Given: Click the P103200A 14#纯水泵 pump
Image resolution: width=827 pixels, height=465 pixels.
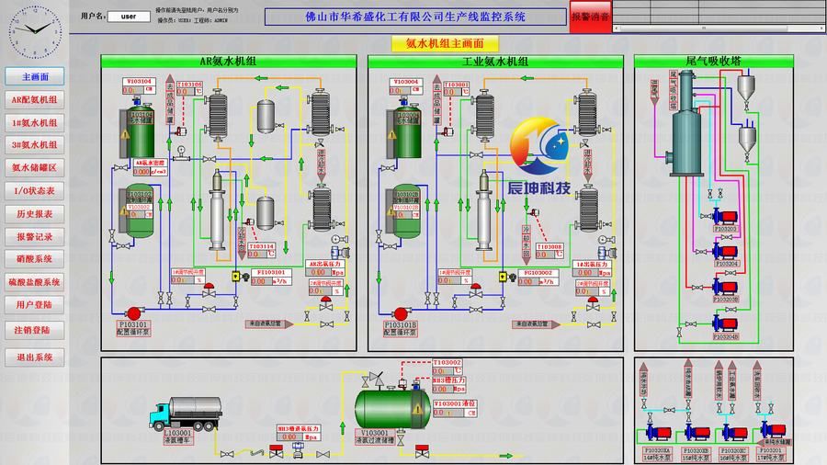Looking at the screenshot, I should pyautogui.click(x=658, y=433).
